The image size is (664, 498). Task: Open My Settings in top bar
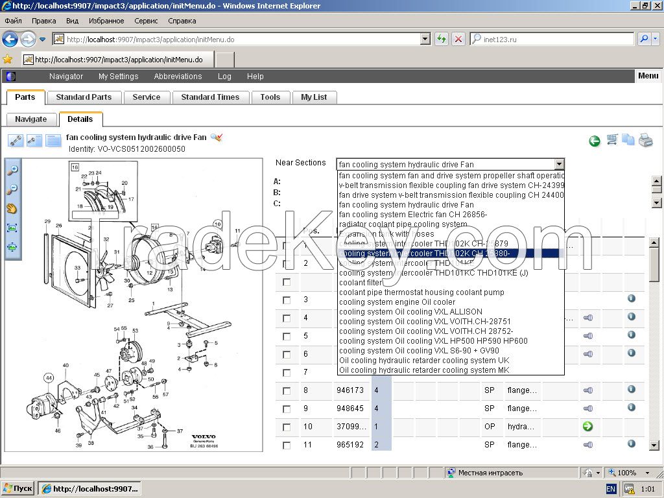pyautogui.click(x=119, y=77)
